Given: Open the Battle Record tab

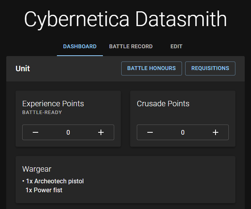Looking at the screenshot, I should click(x=131, y=46).
